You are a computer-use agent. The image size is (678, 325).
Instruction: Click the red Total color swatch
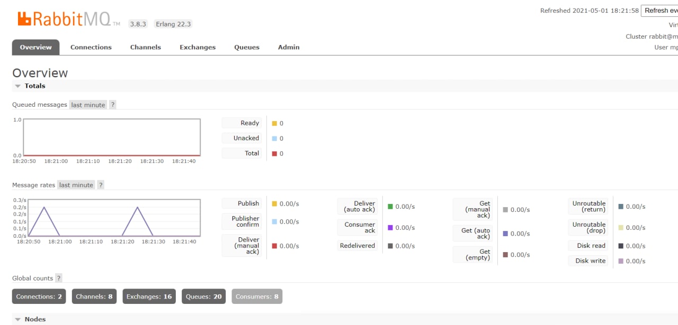(274, 154)
